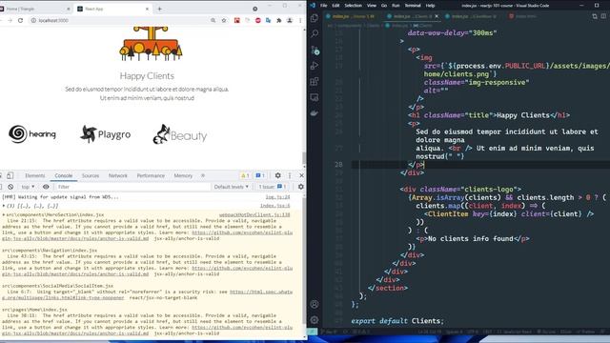Open the 1 Issue link in console
The width and height of the screenshot is (610, 343).
tap(273, 187)
